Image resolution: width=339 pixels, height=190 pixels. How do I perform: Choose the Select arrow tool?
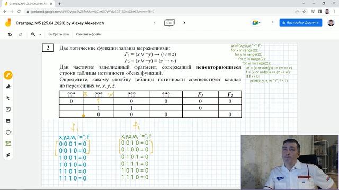pyautogui.click(x=8, y=98)
